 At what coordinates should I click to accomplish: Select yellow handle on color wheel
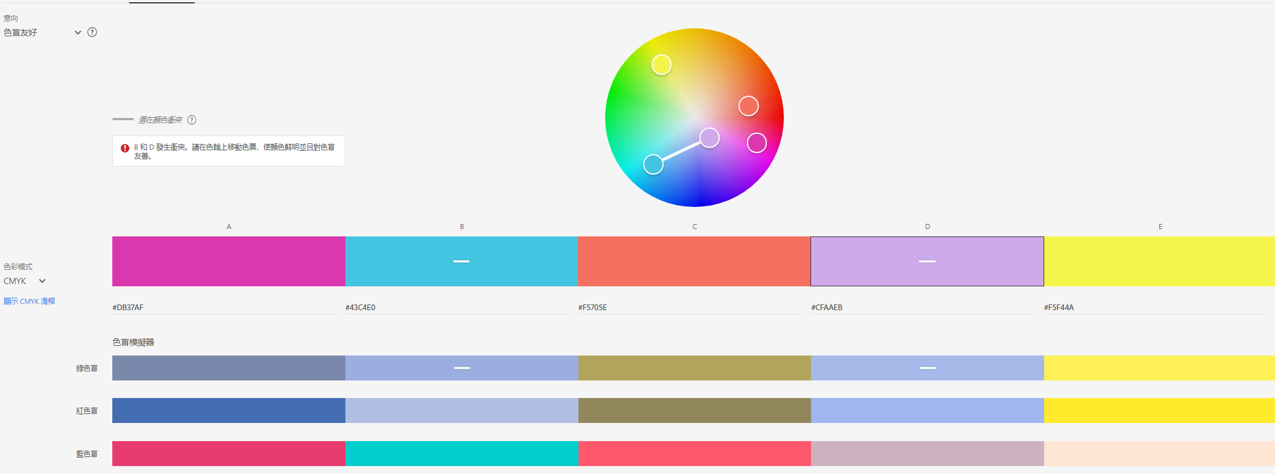pos(661,65)
